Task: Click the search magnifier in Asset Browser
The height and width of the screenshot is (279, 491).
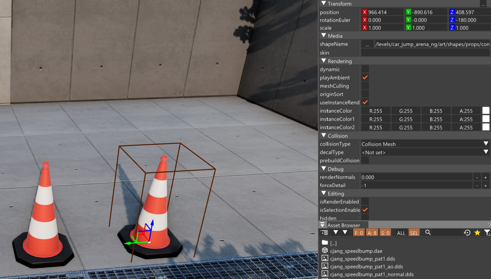Action: coord(428,233)
